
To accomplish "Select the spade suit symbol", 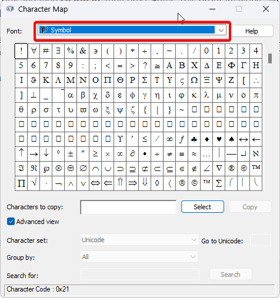I will pos(231,139).
